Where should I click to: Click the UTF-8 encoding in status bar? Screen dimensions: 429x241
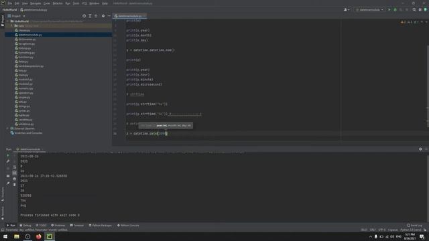(382, 230)
